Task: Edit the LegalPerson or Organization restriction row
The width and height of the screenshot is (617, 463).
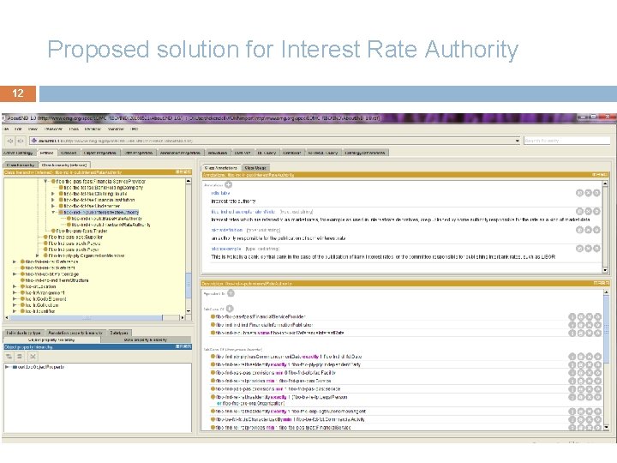Action: pos(598,397)
